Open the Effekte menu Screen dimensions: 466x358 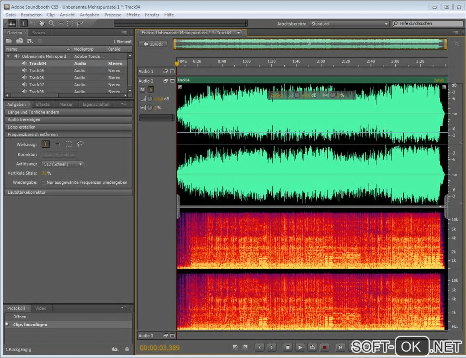pyautogui.click(x=133, y=15)
